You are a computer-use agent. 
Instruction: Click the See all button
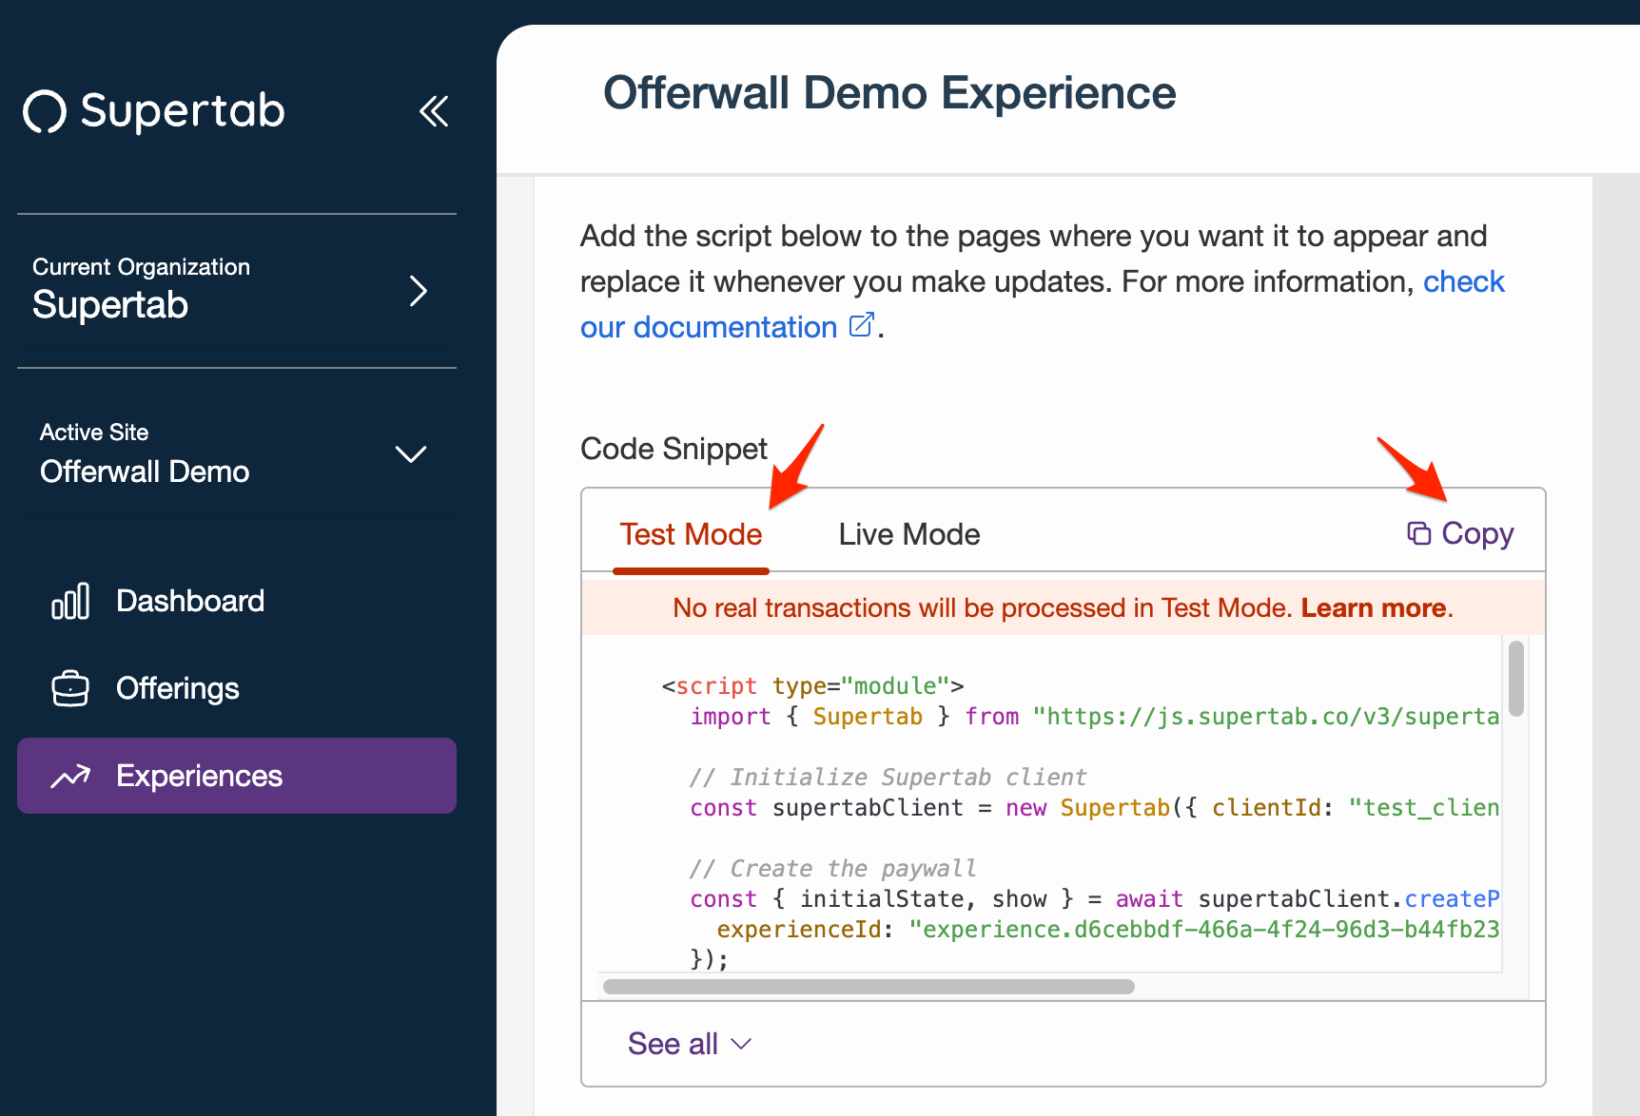[690, 1044]
